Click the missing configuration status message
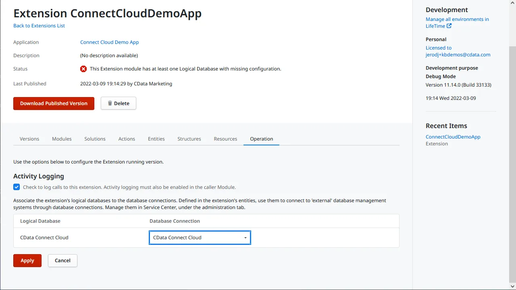The height and width of the screenshot is (290, 516). pyautogui.click(x=185, y=69)
